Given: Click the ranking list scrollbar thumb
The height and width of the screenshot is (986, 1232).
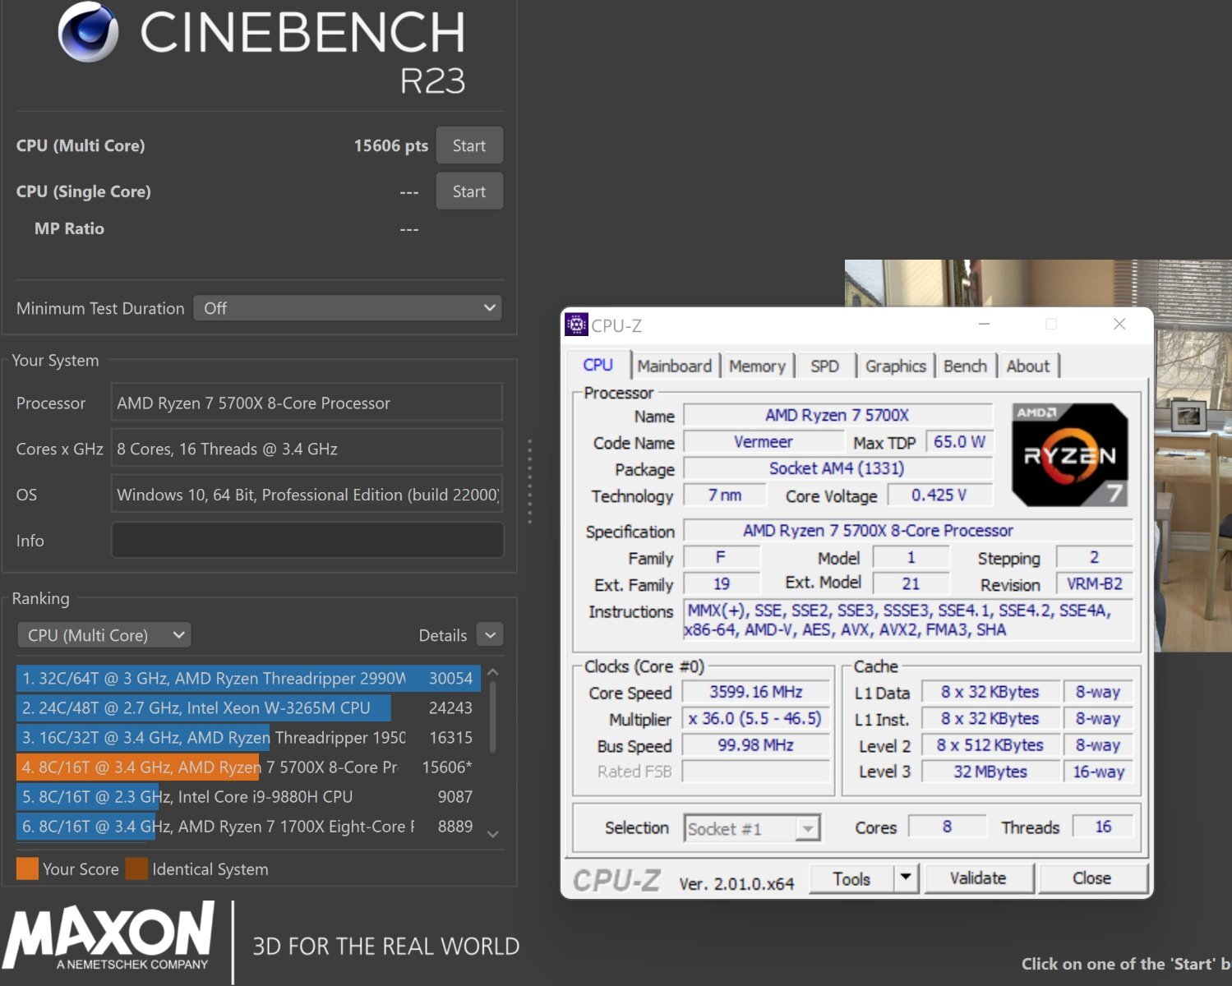Looking at the screenshot, I should (493, 717).
